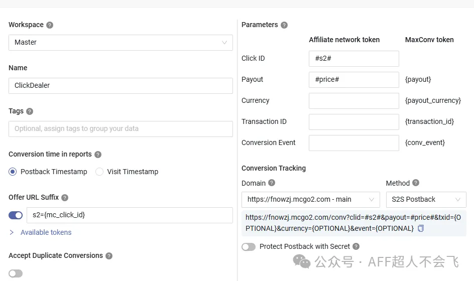Click the Accept Duplicate Conversions help icon

(109, 256)
